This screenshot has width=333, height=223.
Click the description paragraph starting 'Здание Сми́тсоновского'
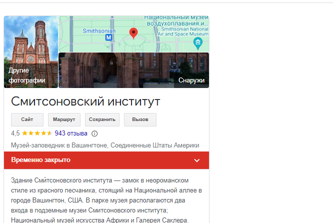106,200
